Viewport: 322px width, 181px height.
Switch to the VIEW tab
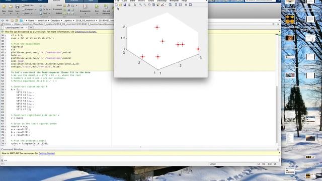coord(91,1)
